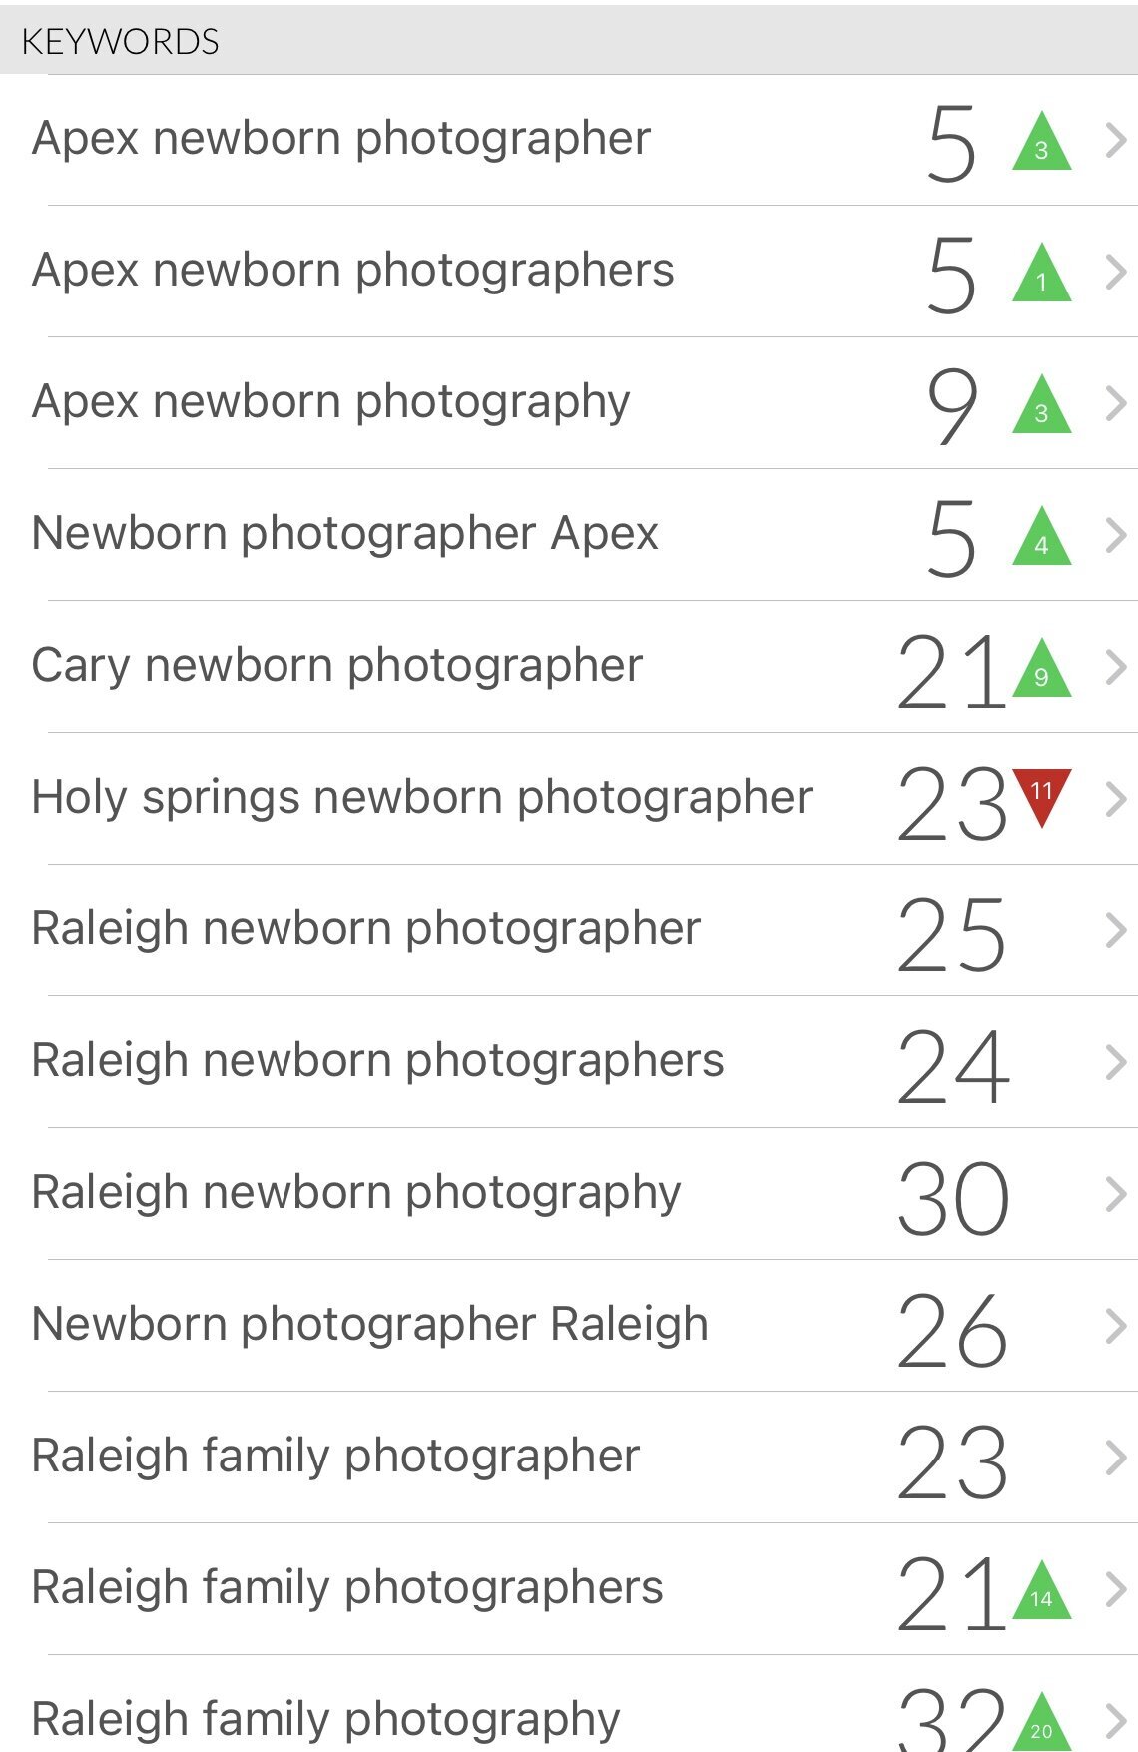The height and width of the screenshot is (1752, 1138).
Task: Open chevron for Raleigh family photographer
Action: [x=1116, y=1459]
